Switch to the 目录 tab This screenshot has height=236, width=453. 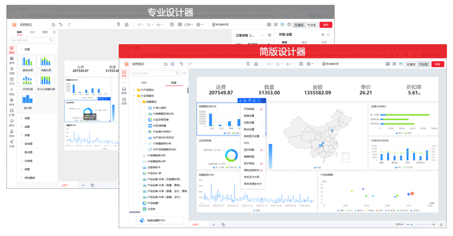(x=173, y=82)
